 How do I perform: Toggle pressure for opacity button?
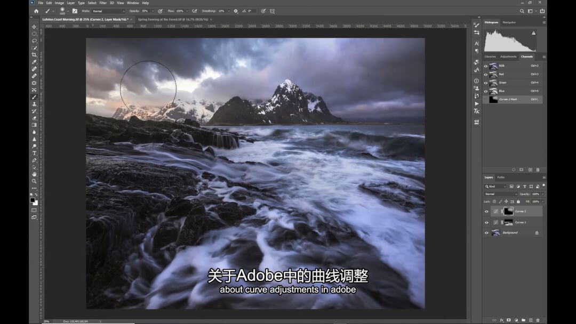click(160, 11)
